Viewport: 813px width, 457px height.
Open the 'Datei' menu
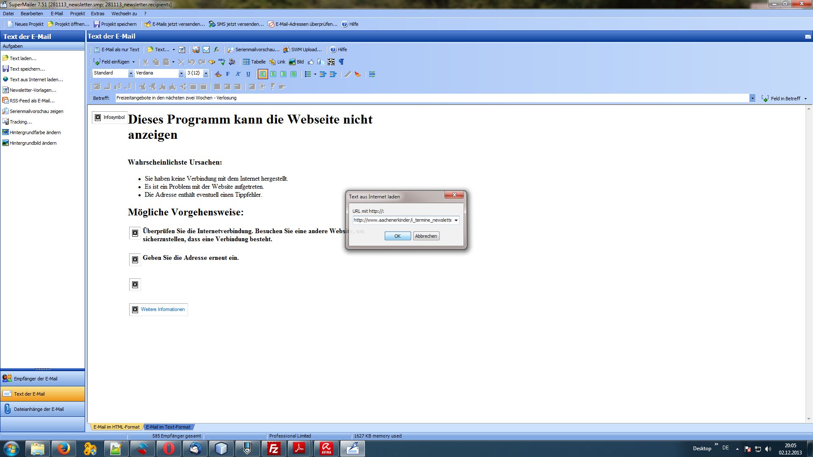coord(8,14)
